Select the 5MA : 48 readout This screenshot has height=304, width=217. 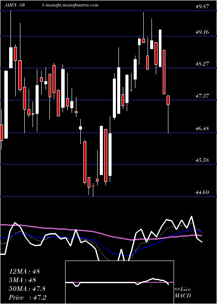point(23,280)
